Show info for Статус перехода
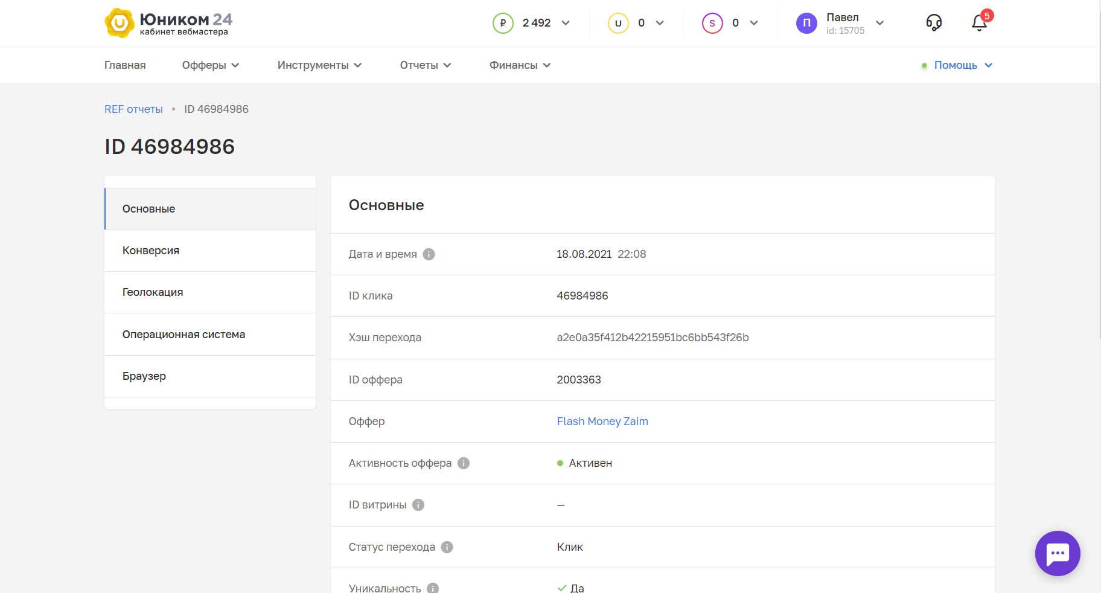The width and height of the screenshot is (1101, 593). 447,547
